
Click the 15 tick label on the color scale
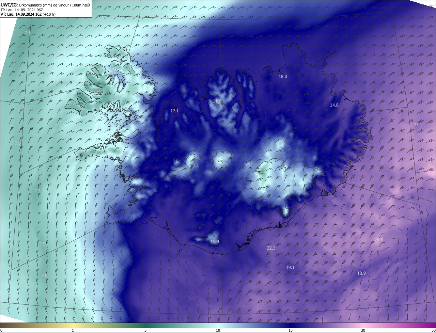pos(291,331)
